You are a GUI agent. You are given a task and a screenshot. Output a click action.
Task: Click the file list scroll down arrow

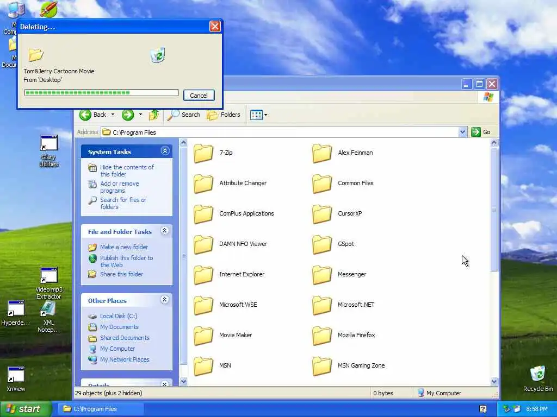(494, 382)
